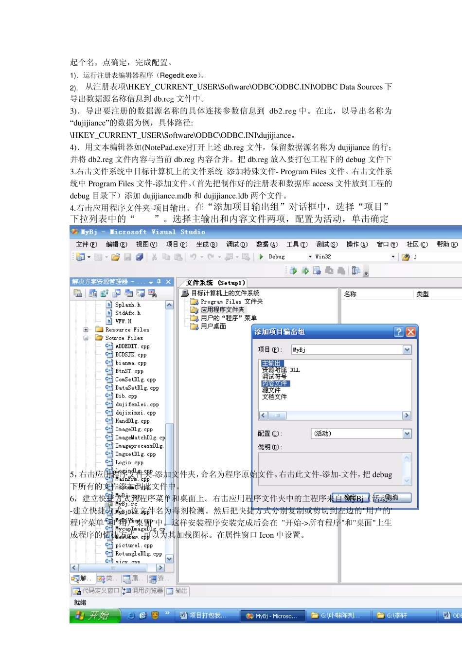
Task: Select StdAfx.h in Solution Explorer
Action: tap(128, 313)
